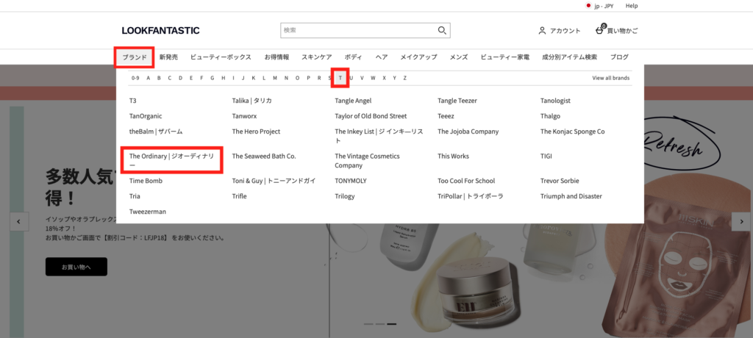Open the account person icon
The height and width of the screenshot is (338, 753).
542,31
